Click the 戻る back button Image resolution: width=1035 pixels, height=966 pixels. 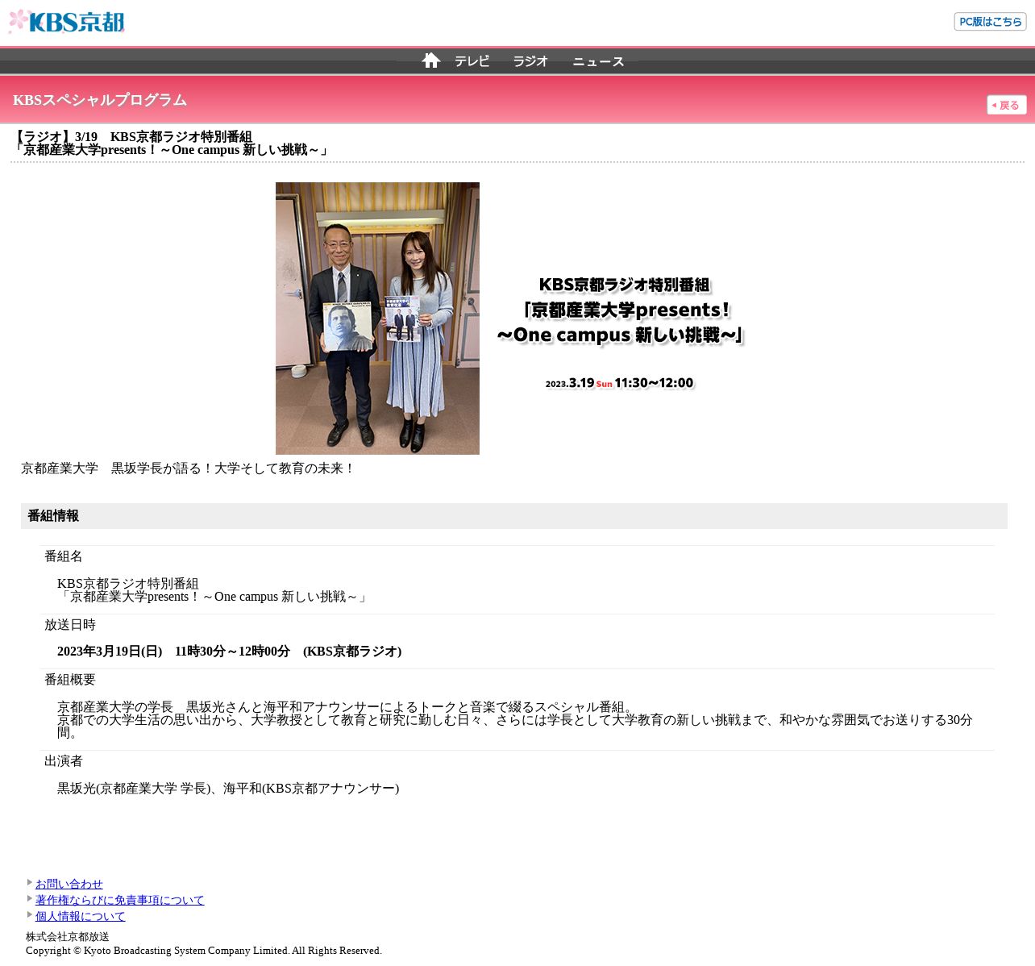tap(1007, 105)
